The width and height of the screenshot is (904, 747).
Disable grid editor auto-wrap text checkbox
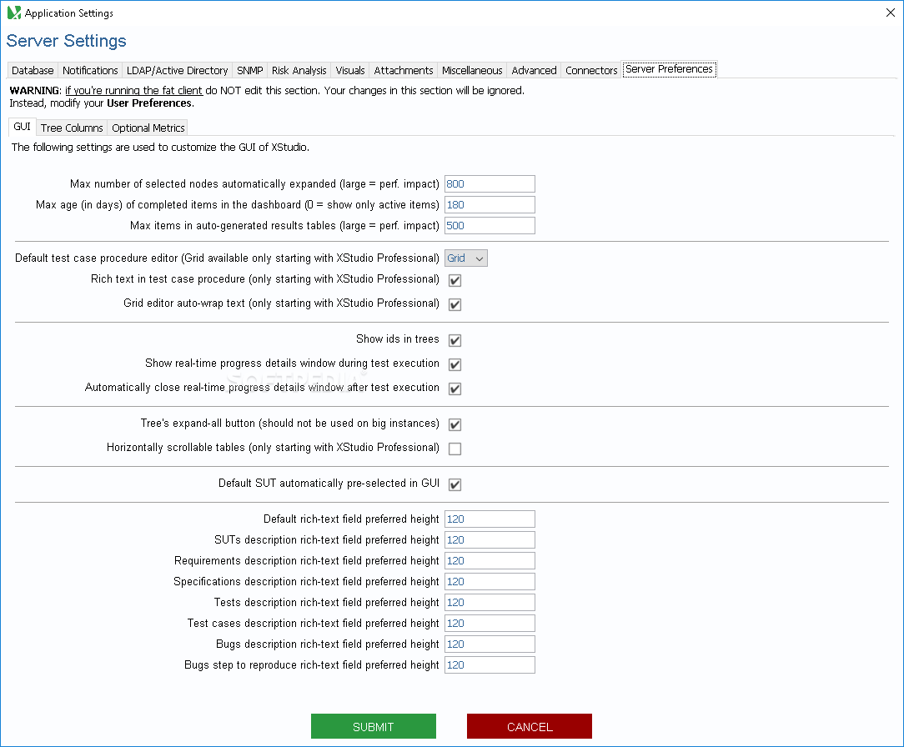pos(455,304)
